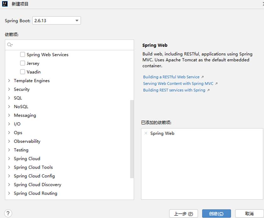
Task: Expand the I/O category
Action: click(9, 124)
